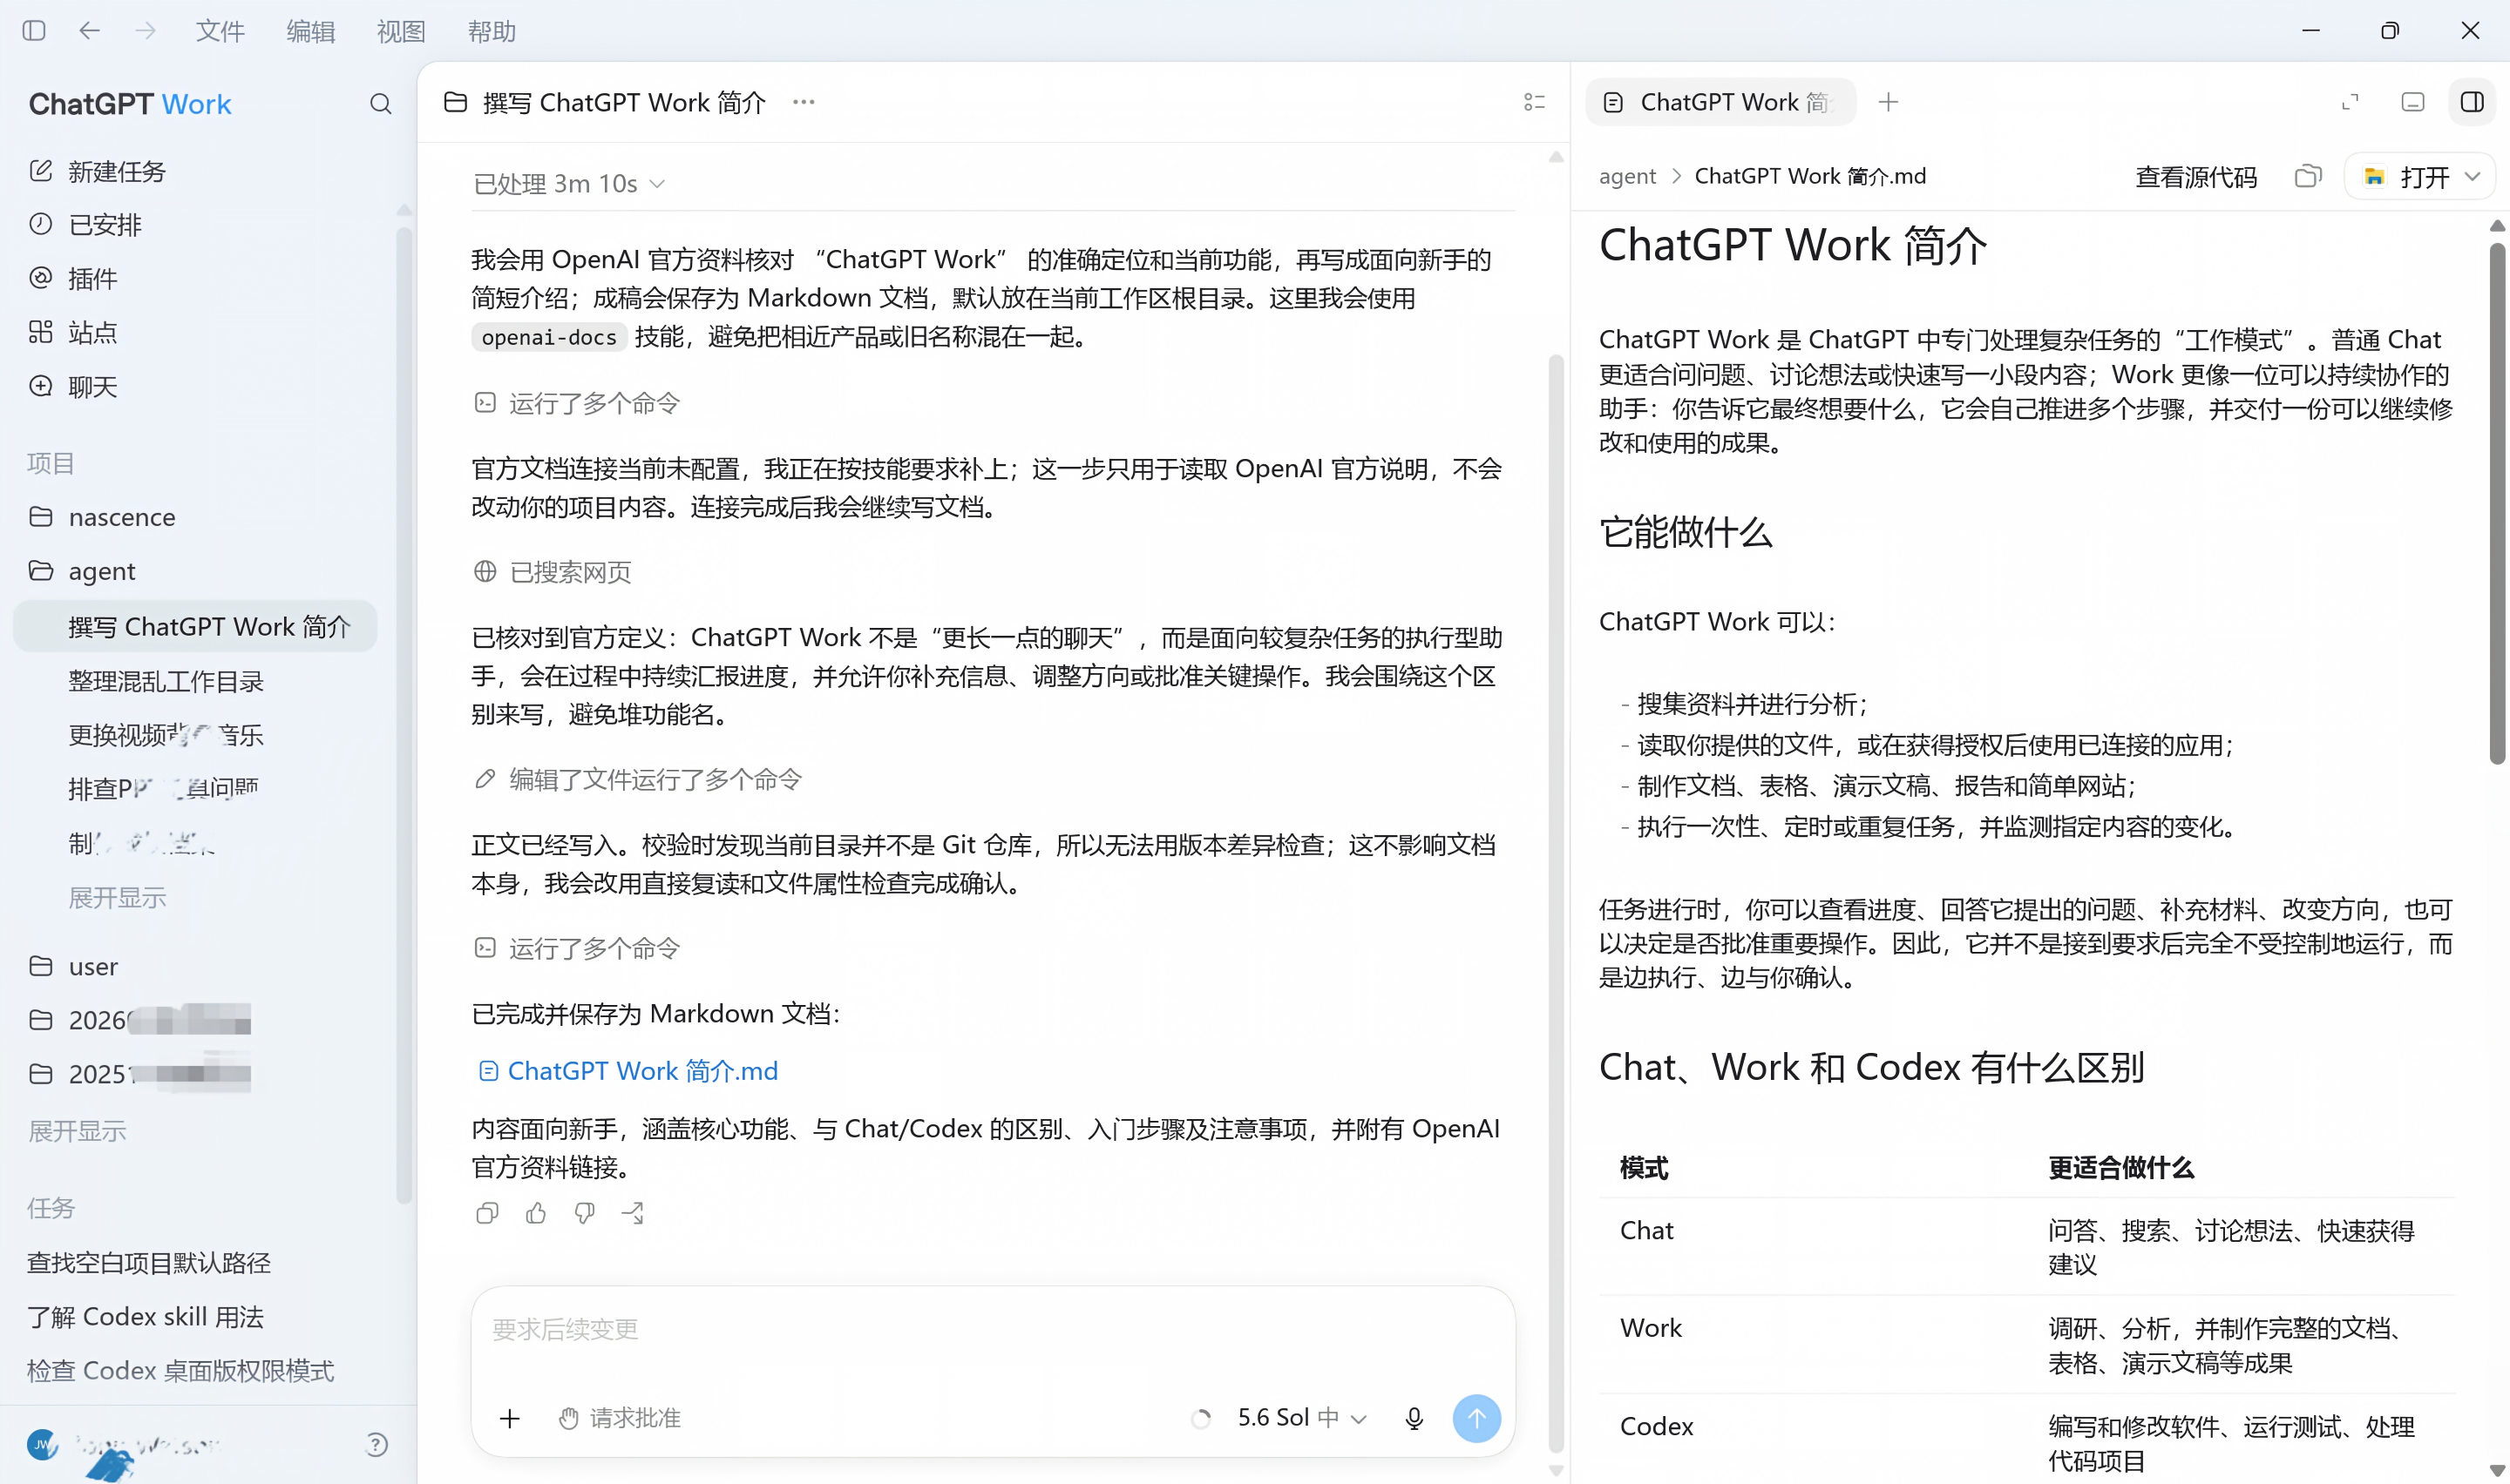The width and height of the screenshot is (2510, 1484).
Task: Expand the project list with 展开显示
Action: (77, 1131)
